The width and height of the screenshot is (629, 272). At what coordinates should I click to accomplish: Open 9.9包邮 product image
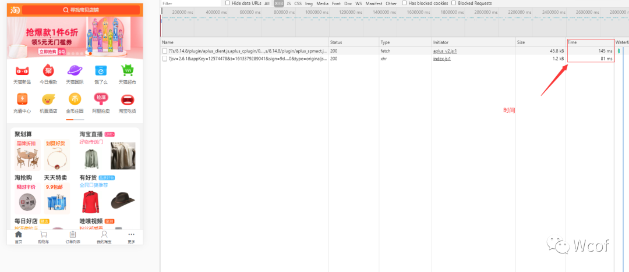pyautogui.click(x=57, y=202)
